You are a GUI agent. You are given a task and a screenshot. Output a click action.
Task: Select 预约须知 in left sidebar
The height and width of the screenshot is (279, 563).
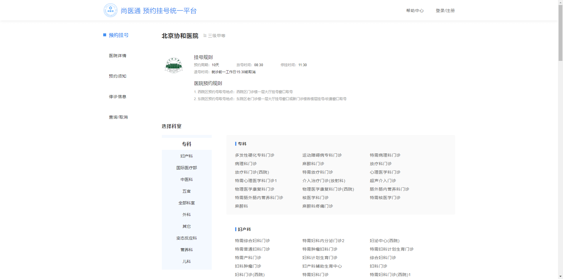(118, 76)
